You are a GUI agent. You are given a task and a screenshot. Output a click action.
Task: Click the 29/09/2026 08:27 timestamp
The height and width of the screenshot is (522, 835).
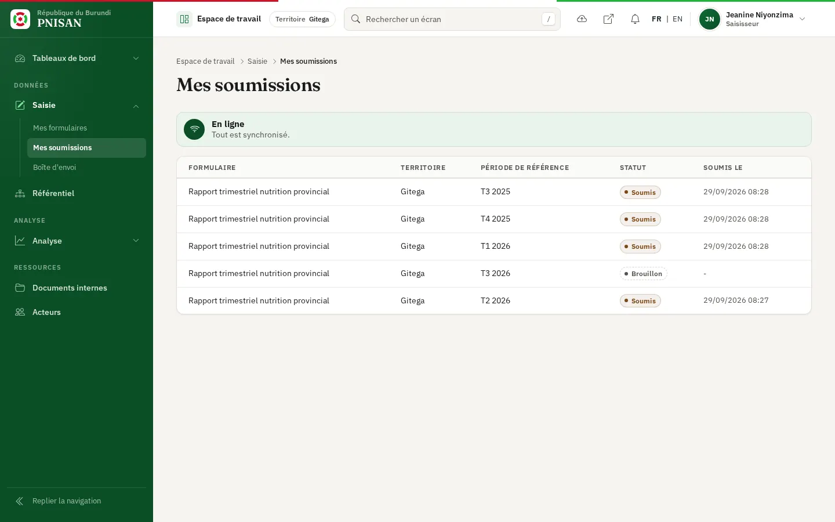736,300
